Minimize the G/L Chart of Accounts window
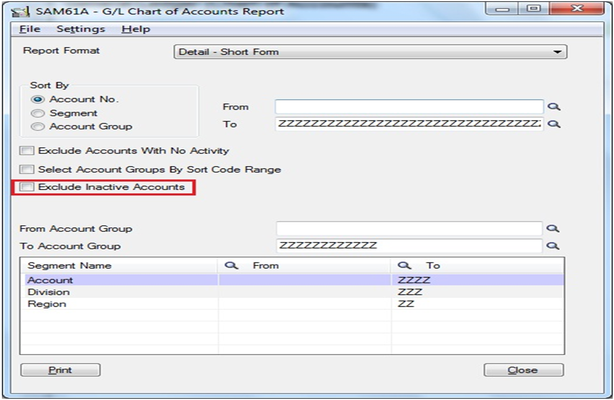 pyautogui.click(x=502, y=9)
